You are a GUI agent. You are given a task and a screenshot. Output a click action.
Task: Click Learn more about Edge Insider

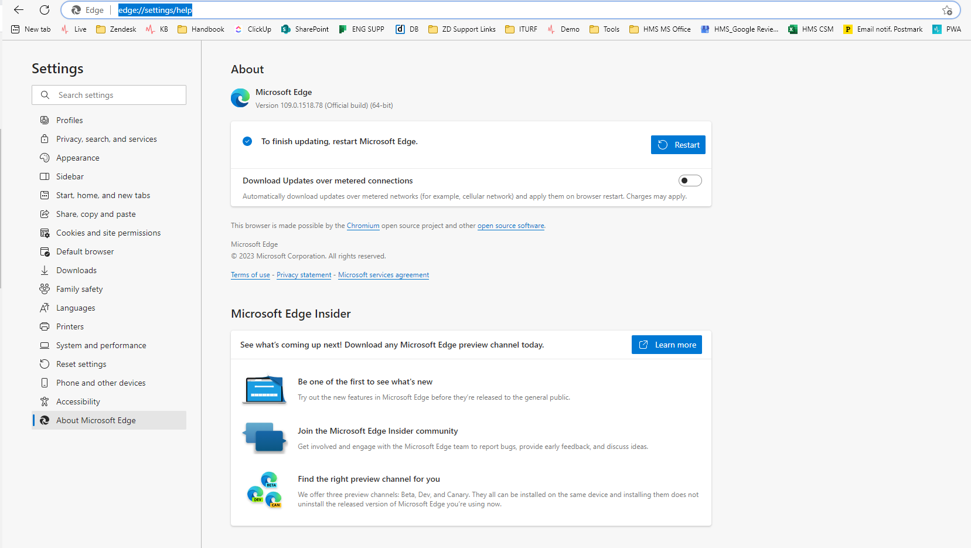pos(667,345)
